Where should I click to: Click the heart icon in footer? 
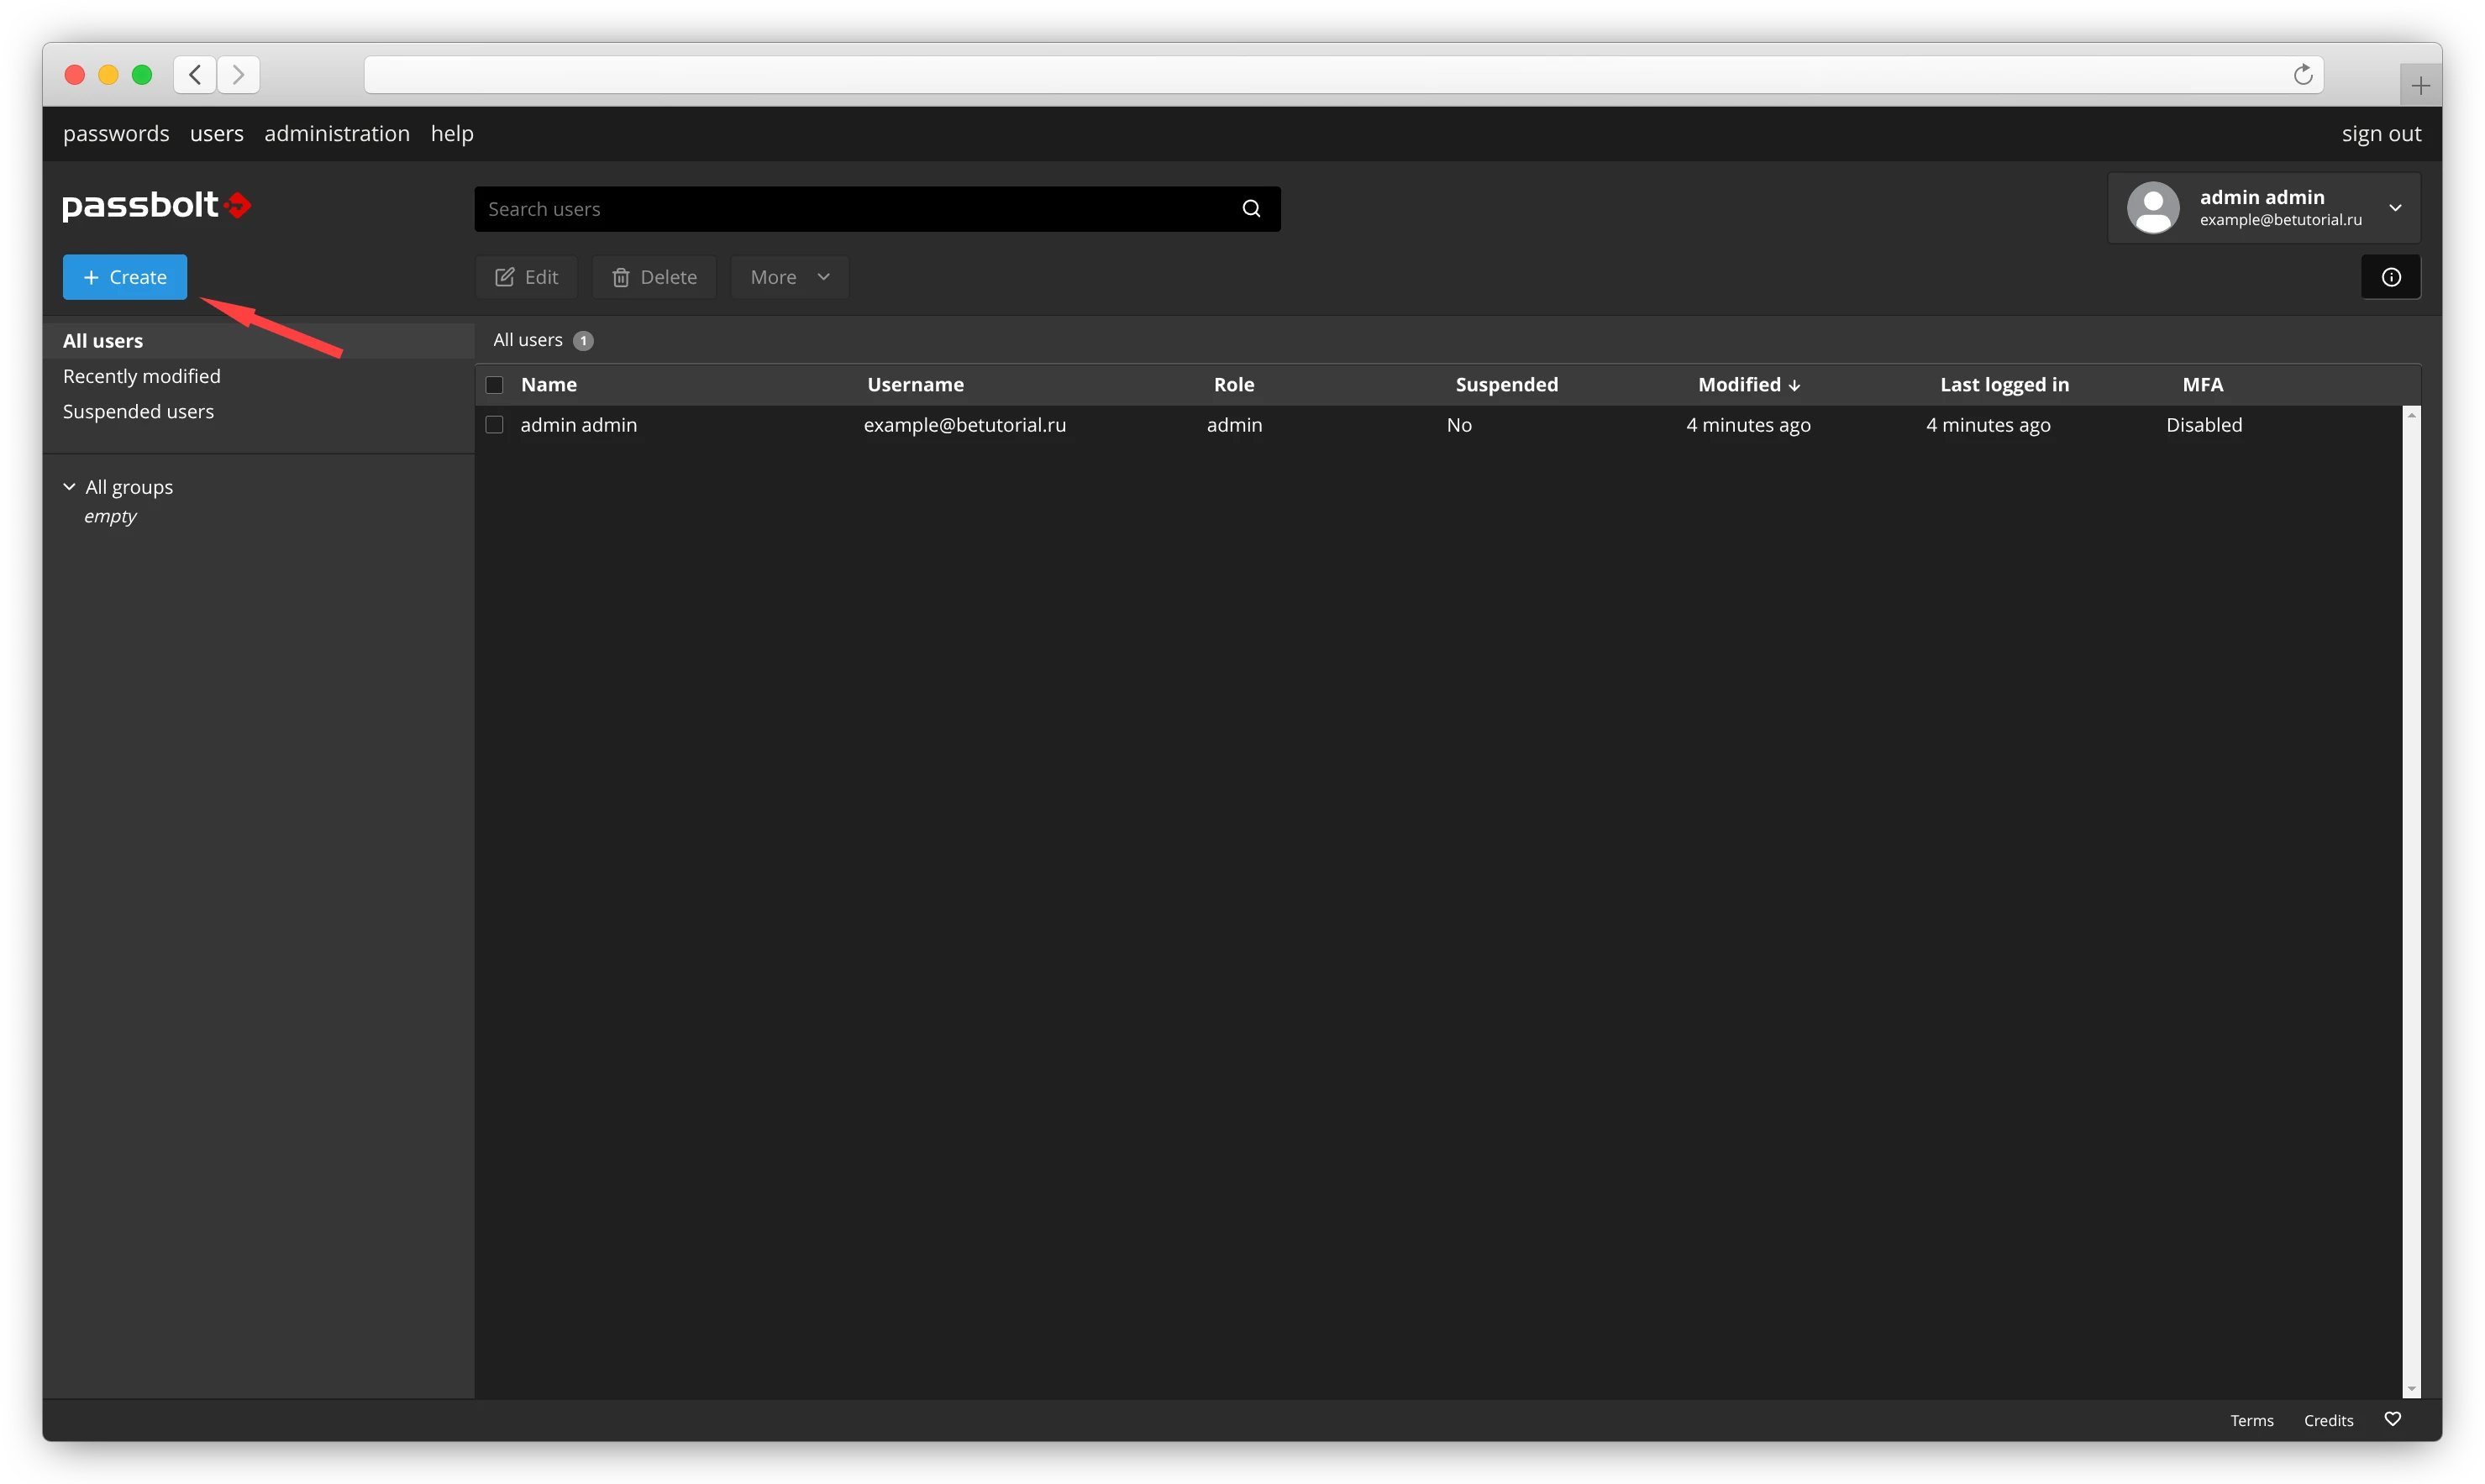[x=2392, y=1419]
